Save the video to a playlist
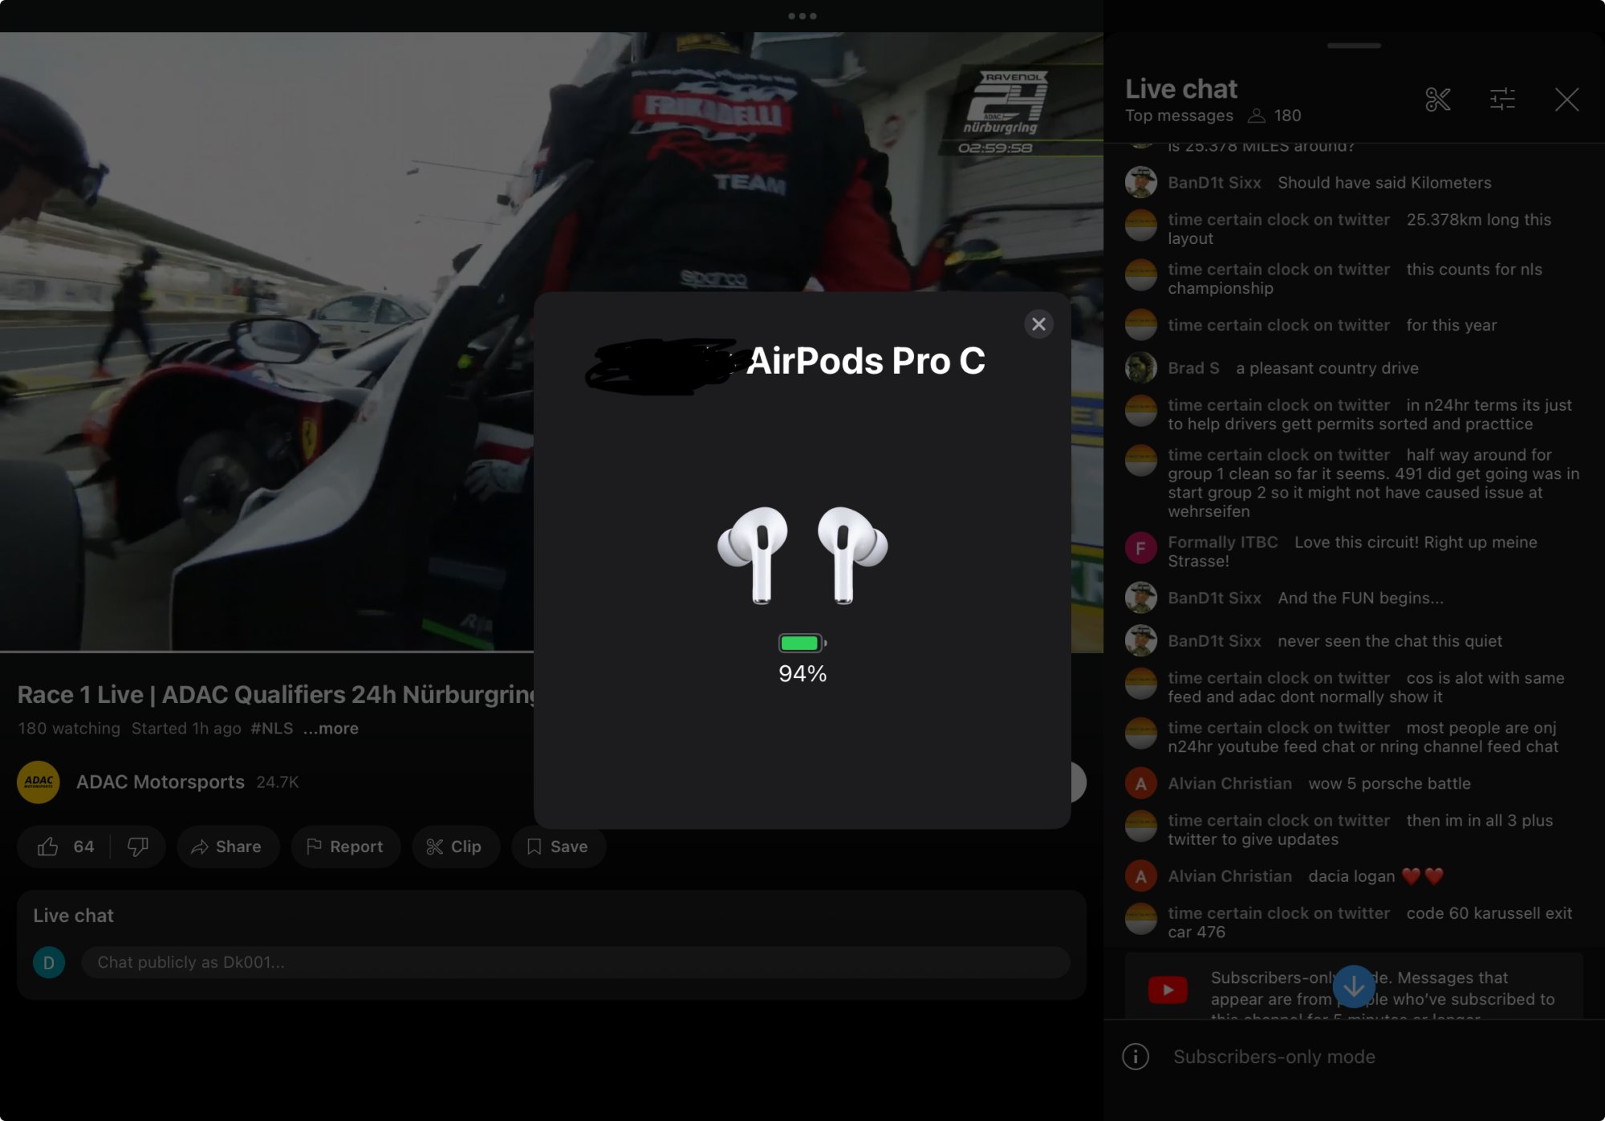The height and width of the screenshot is (1121, 1605). 558,847
